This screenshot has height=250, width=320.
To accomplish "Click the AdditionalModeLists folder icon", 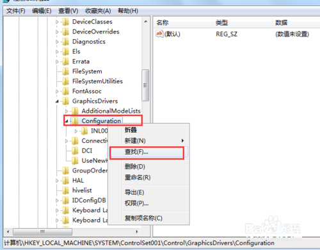I will tap(75, 111).
